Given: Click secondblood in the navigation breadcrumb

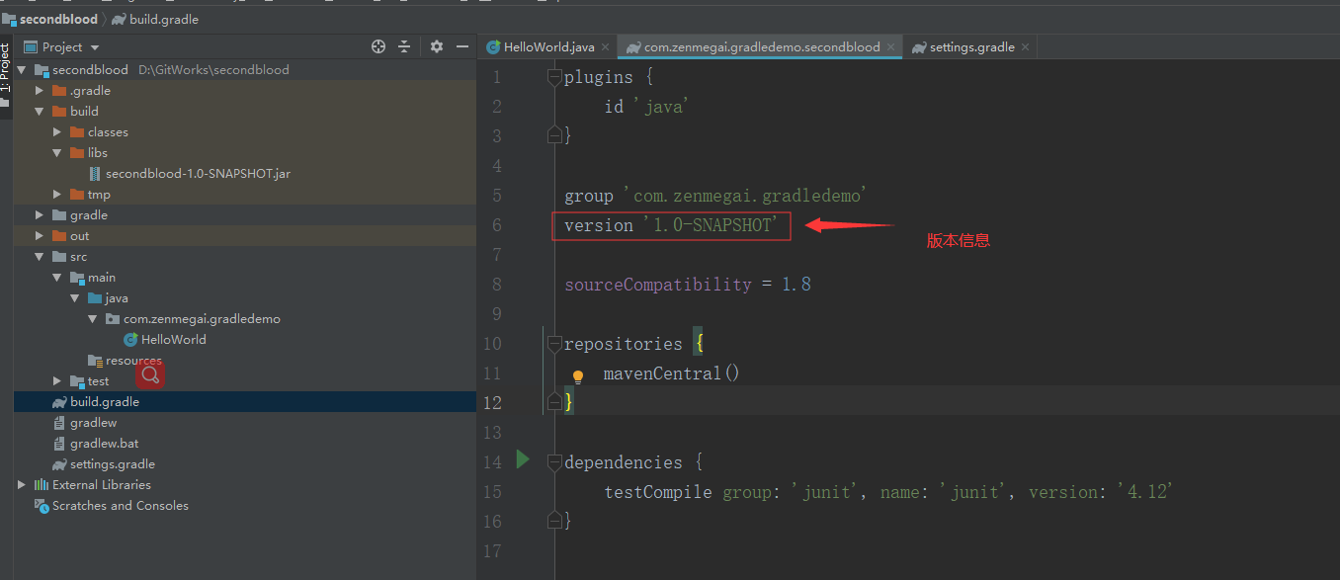Looking at the screenshot, I should (x=49, y=19).
